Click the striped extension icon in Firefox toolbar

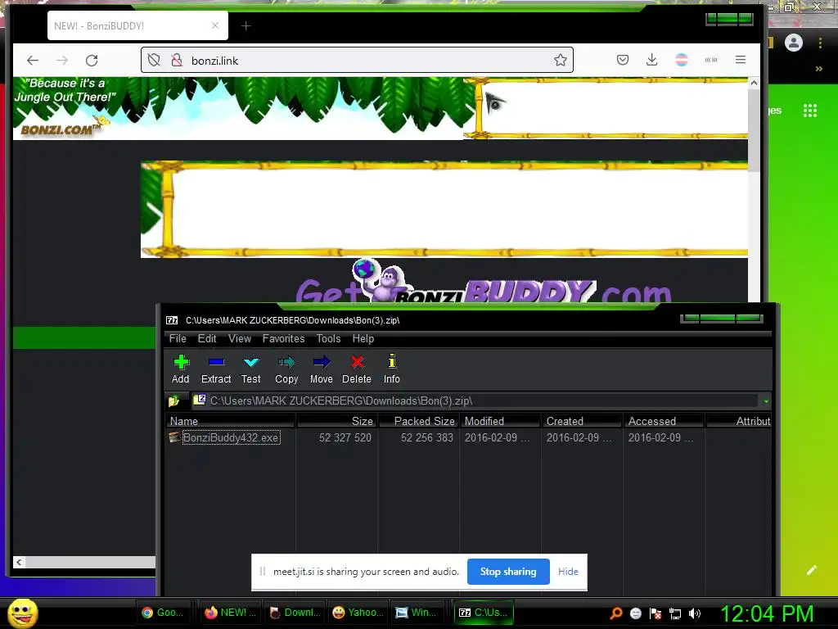[682, 60]
